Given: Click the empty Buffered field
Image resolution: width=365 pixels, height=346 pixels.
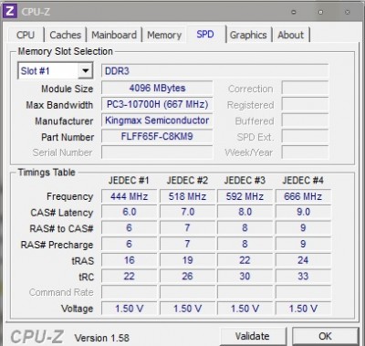Looking at the screenshot, I should coord(305,121).
